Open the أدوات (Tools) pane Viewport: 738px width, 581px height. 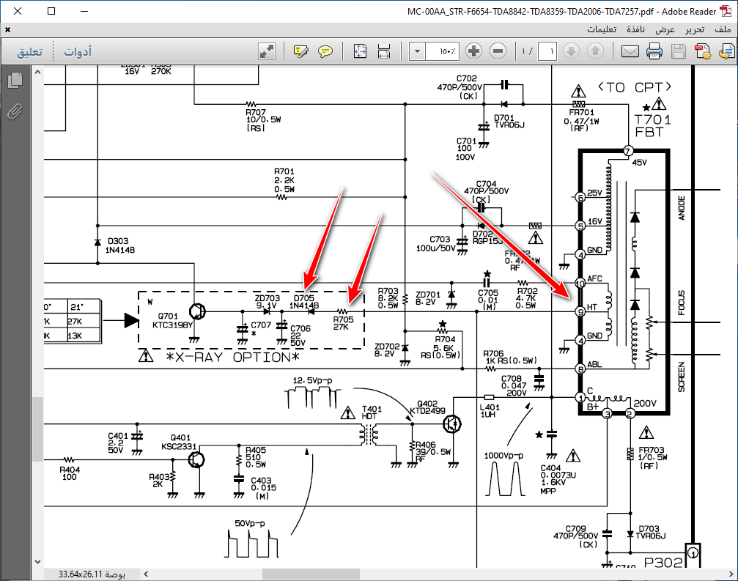[78, 51]
